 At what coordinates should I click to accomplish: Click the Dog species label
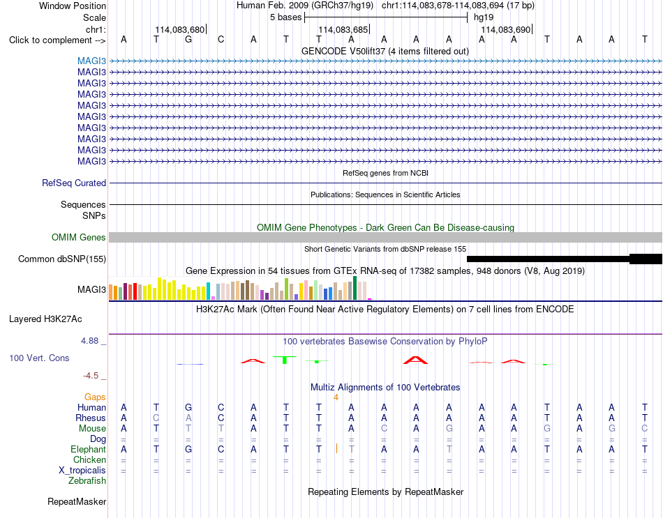pos(98,439)
